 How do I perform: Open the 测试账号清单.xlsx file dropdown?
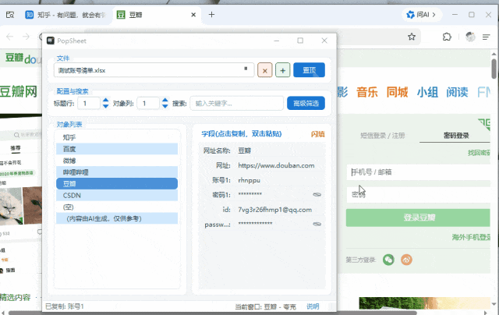pyautogui.click(x=154, y=70)
